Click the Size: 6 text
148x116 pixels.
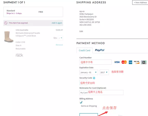tap(18, 45)
